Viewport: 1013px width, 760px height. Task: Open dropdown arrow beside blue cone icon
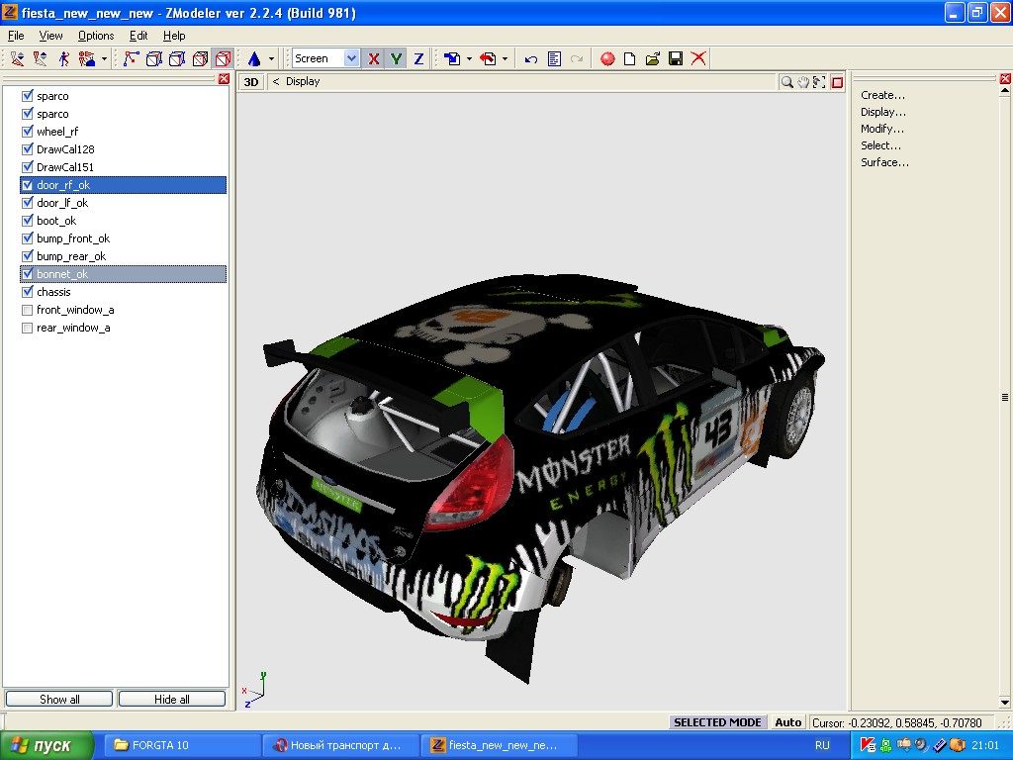coord(271,58)
